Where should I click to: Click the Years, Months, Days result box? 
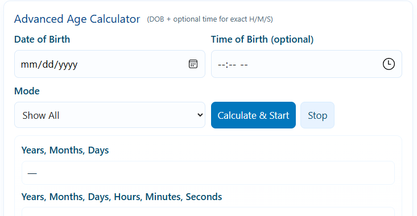(x=208, y=173)
